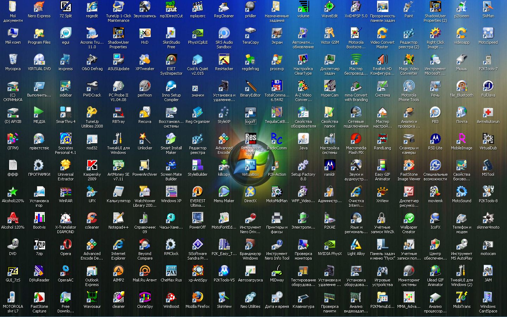Open ResHacker icon
This screenshot has height=317, width=507.
pyautogui.click(x=224, y=59)
